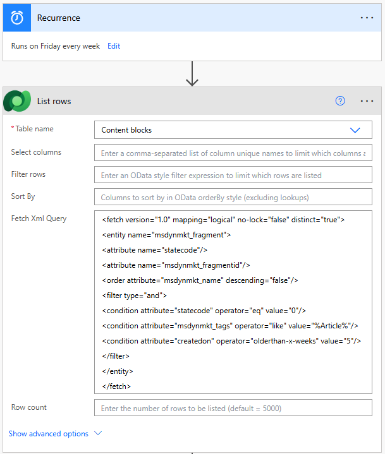
Task: Click the Sort By text field
Action: [233, 197]
